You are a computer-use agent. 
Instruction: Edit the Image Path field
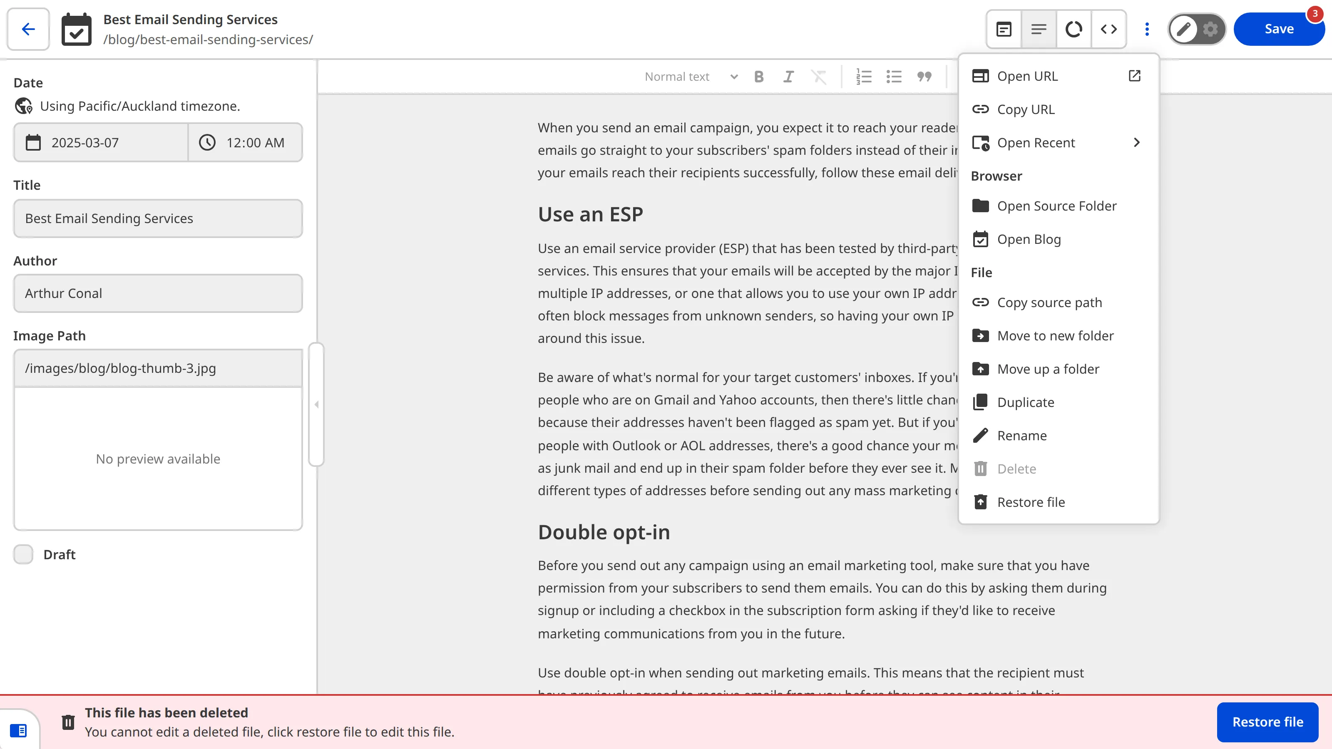click(x=158, y=368)
